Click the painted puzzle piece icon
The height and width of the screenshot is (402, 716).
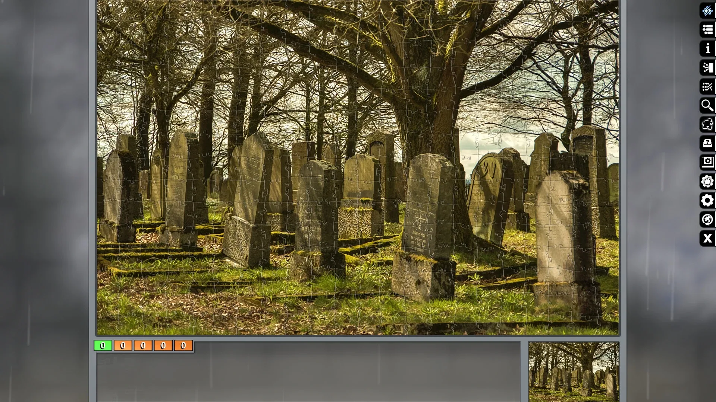[707, 181]
